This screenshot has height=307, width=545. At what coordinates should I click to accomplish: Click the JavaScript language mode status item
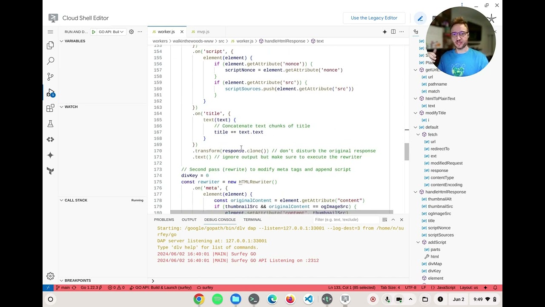coord(446,287)
